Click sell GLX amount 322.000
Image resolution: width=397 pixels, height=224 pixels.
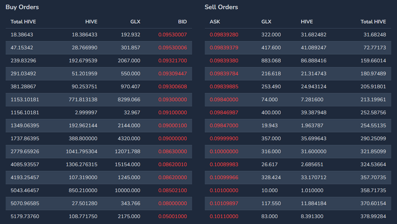coord(271,35)
